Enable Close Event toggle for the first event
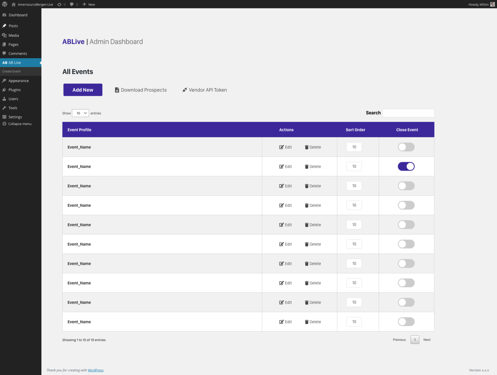 [406, 147]
